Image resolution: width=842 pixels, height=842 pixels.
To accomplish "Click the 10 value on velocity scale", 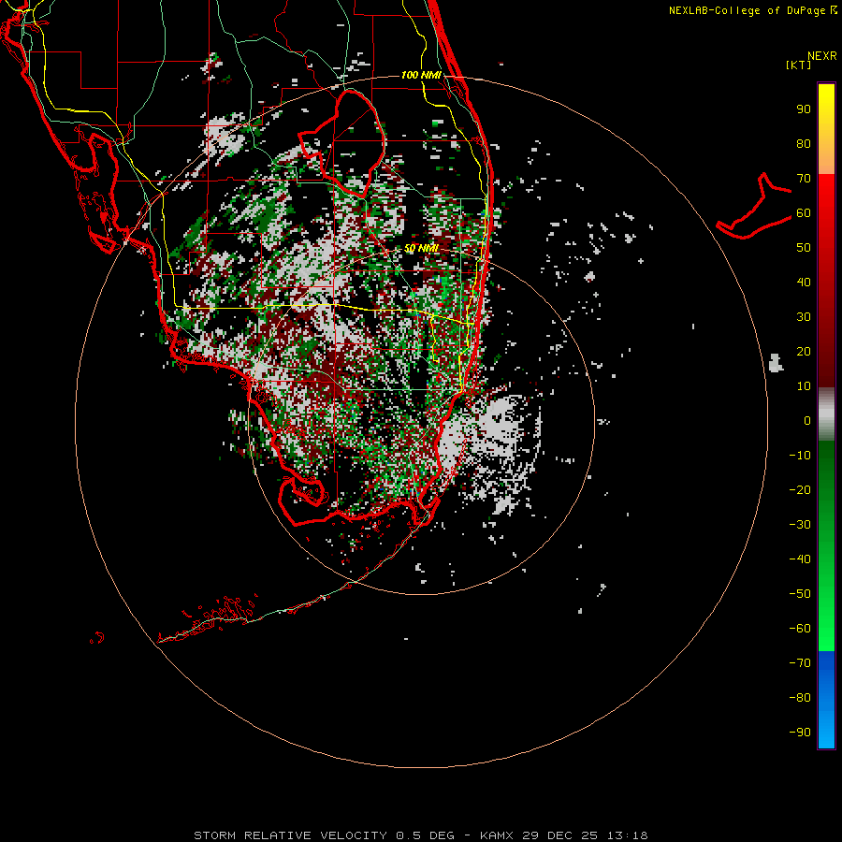I will click(804, 386).
